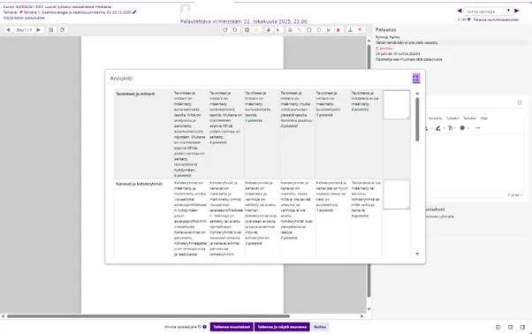This screenshot has width=532, height=334.
Task: Pick the yellow comment colour swatch
Action: (256, 30)
